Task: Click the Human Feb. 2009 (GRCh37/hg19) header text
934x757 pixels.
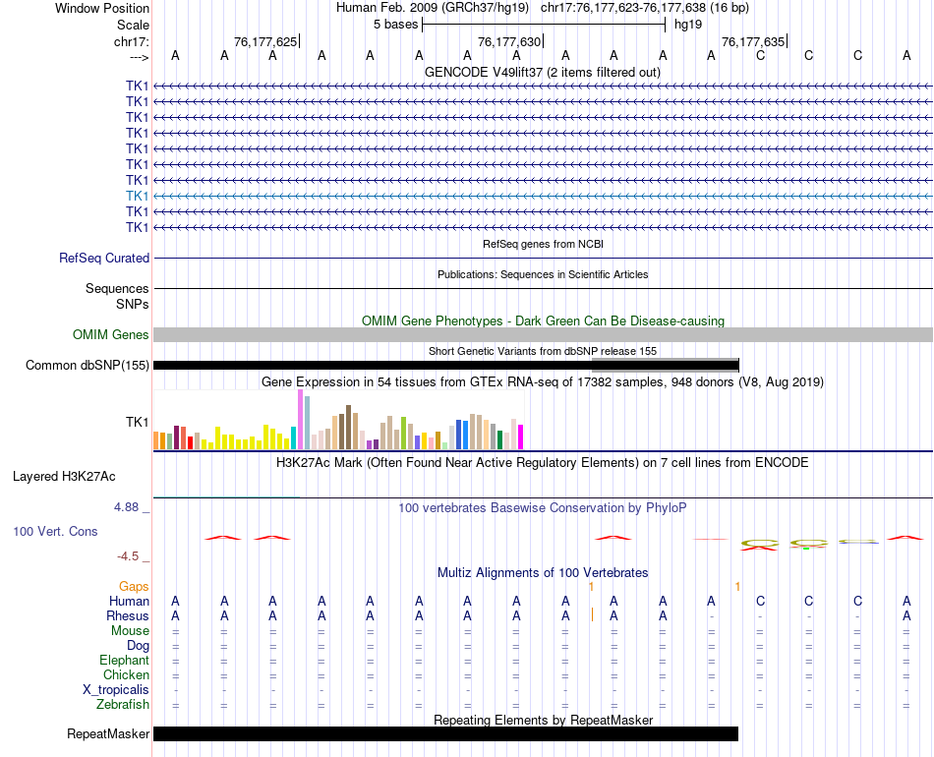Action: click(x=433, y=8)
